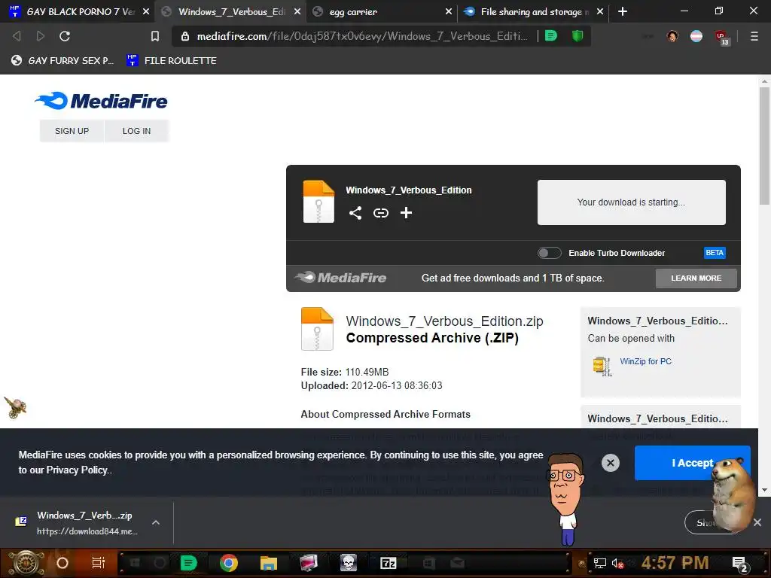The image size is (771, 578).
Task: Go back with the browser back arrow
Action: pos(17,36)
